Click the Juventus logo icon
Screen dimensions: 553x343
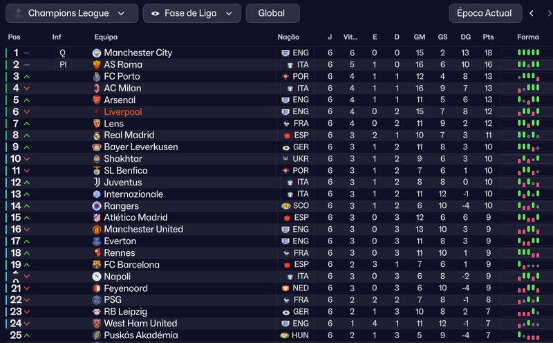tap(97, 183)
